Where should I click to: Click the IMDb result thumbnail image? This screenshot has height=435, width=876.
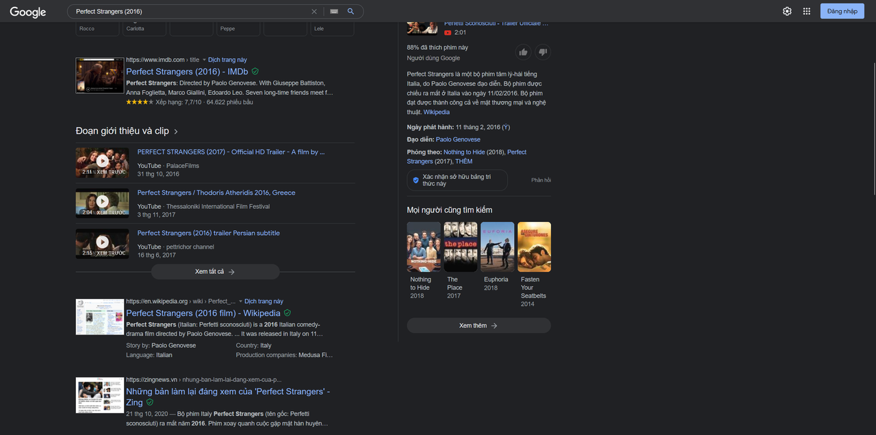coord(100,75)
